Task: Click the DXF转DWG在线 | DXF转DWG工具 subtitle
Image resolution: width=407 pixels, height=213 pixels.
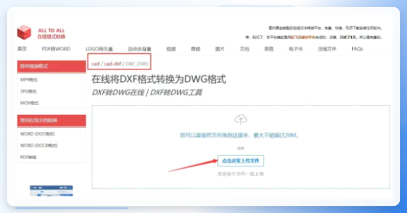Action: click(x=147, y=92)
